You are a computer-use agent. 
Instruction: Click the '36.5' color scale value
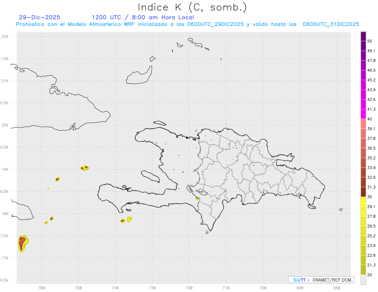(x=371, y=148)
